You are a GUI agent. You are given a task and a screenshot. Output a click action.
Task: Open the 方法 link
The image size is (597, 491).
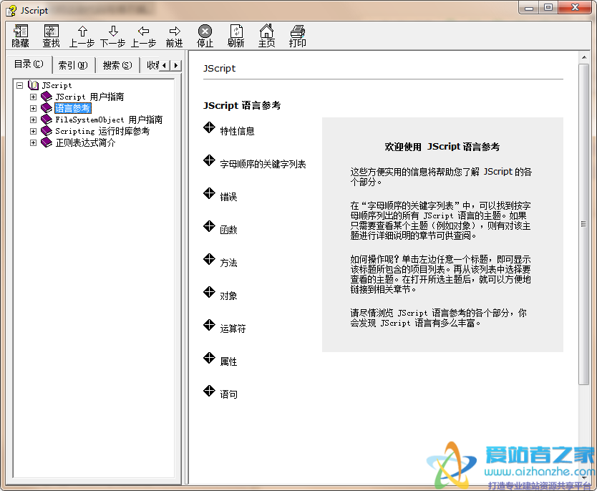[228, 263]
